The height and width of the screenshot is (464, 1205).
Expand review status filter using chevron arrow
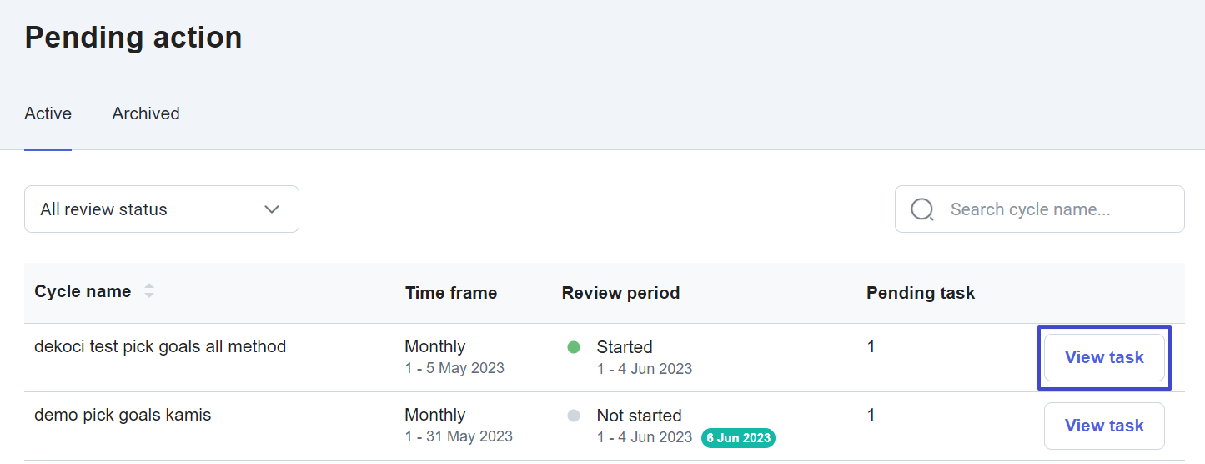pyautogui.click(x=272, y=209)
